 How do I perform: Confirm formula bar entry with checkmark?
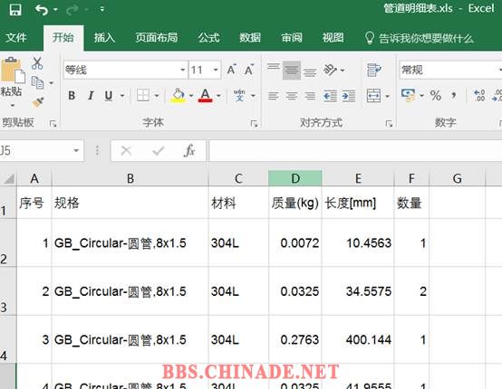[159, 150]
